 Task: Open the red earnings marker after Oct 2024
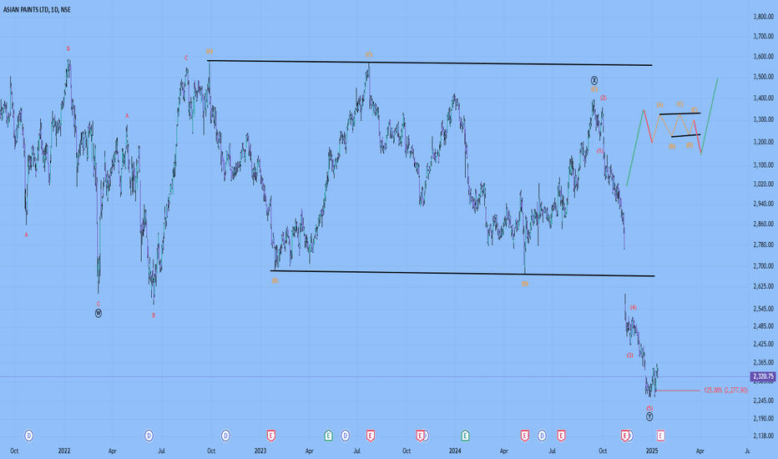pyautogui.click(x=624, y=436)
